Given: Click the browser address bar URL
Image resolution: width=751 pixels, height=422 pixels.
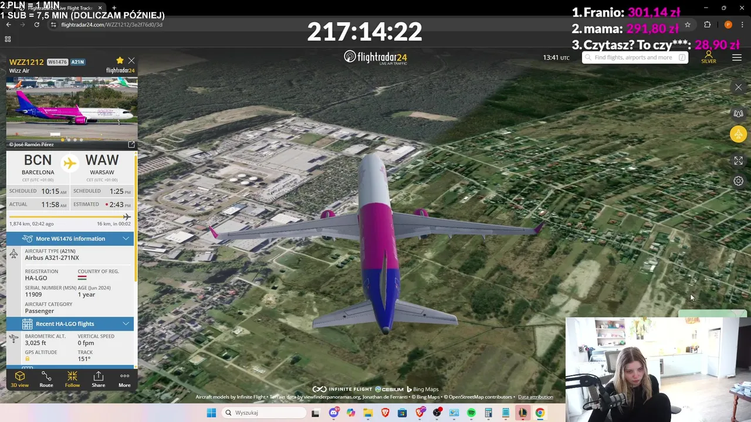Looking at the screenshot, I should [111, 25].
